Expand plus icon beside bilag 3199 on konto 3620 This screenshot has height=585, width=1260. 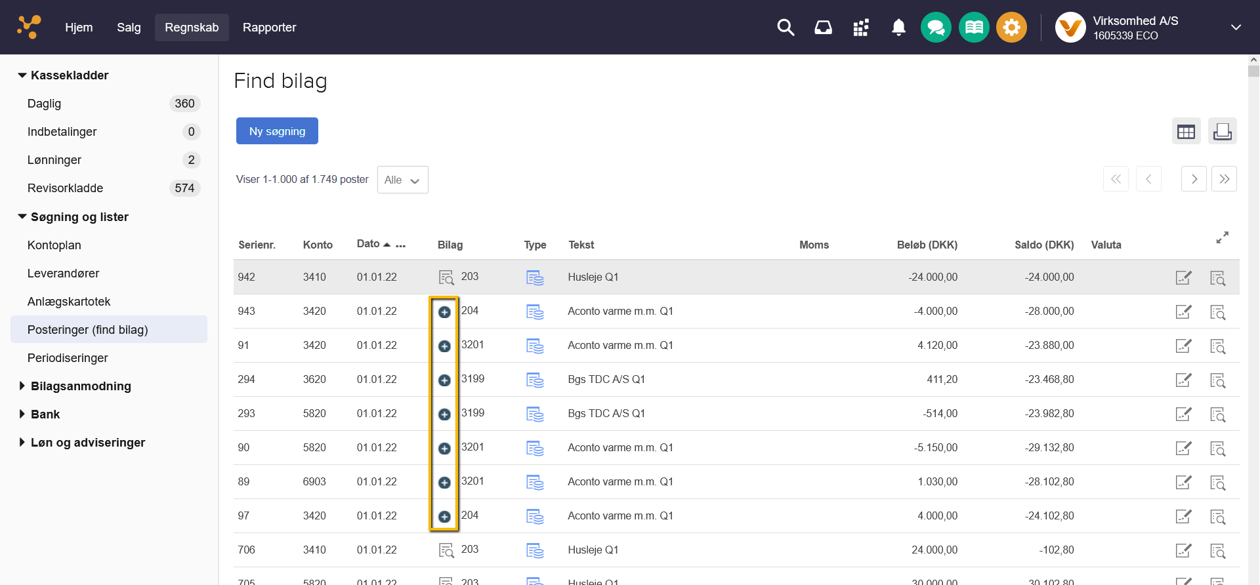444,380
